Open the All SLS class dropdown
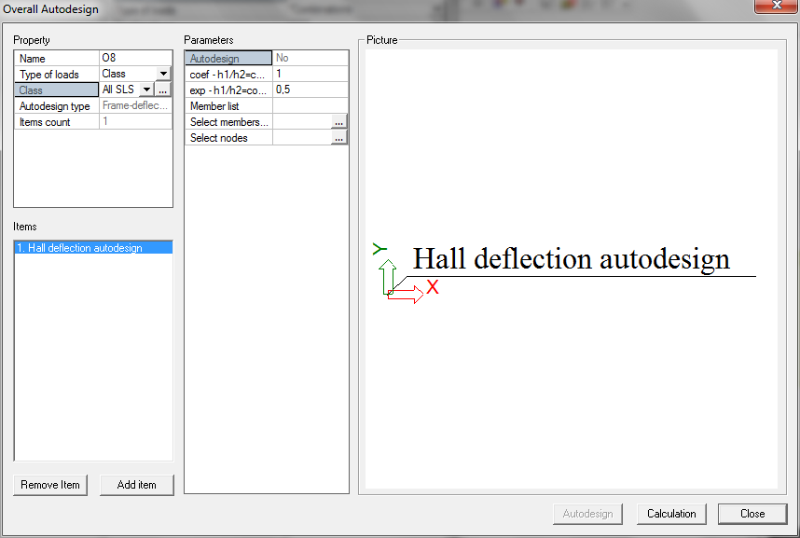This screenshot has height=538, width=800. 145,90
